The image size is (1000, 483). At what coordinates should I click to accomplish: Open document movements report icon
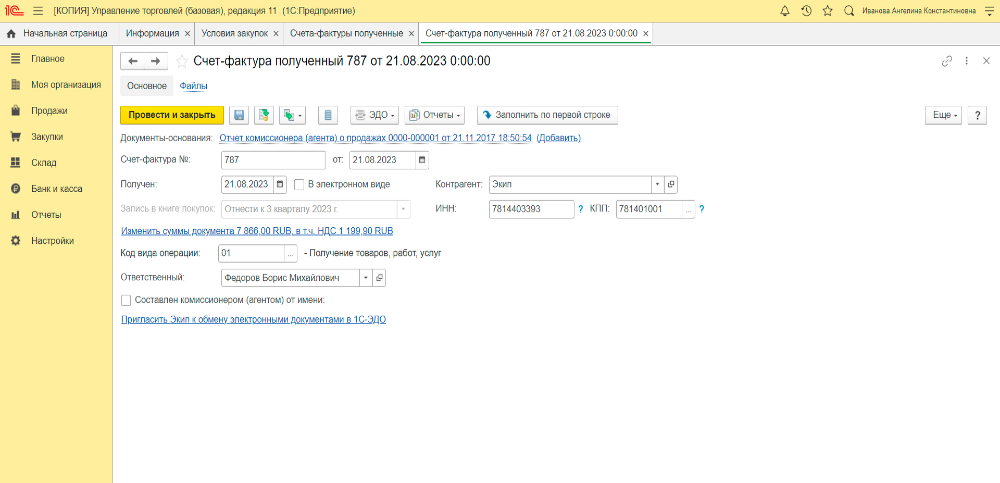coord(328,115)
